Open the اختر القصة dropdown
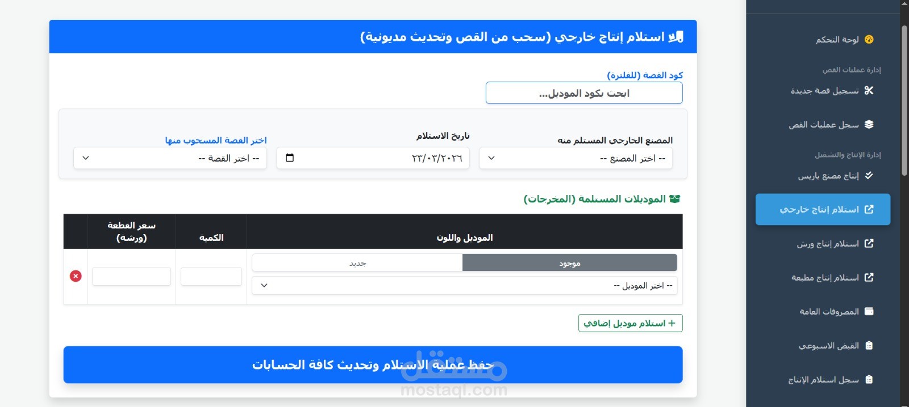Screen dimensions: 909x407 click(x=170, y=158)
